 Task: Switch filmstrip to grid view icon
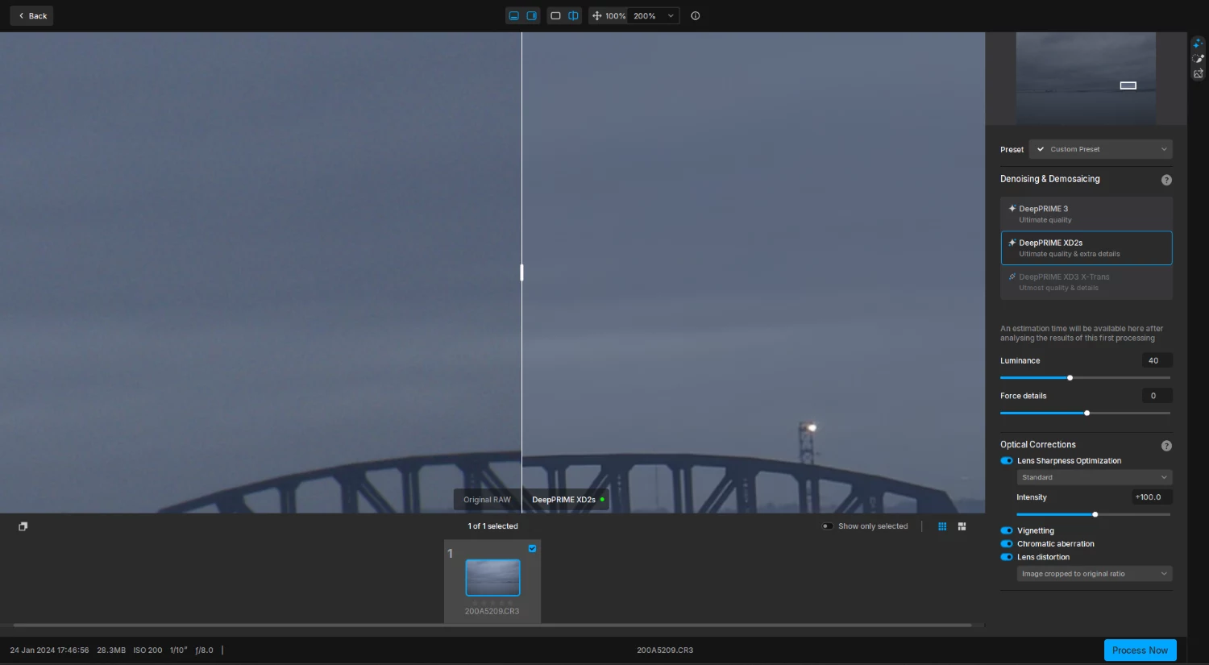[x=941, y=526]
